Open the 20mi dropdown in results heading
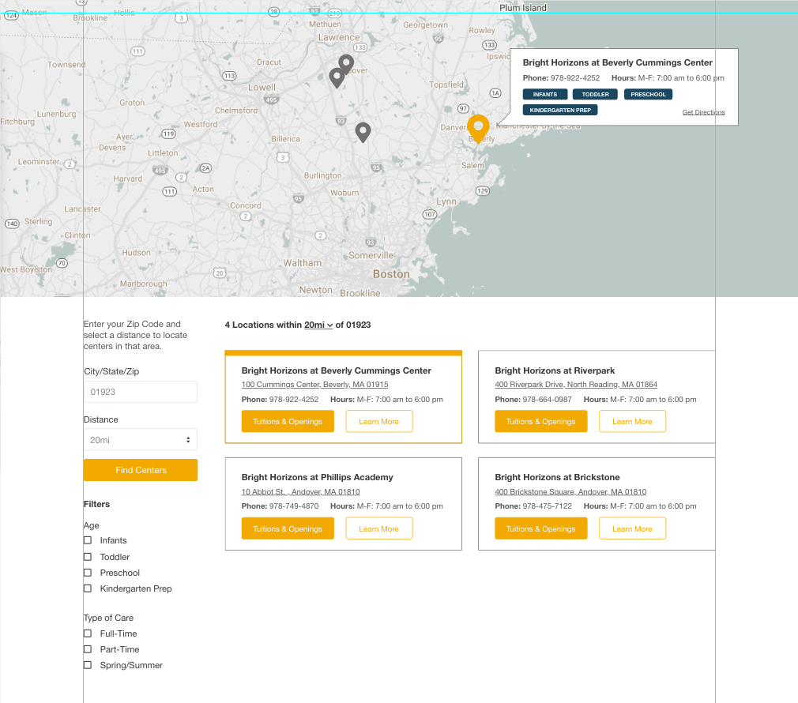This screenshot has height=703, width=798. pyautogui.click(x=318, y=325)
